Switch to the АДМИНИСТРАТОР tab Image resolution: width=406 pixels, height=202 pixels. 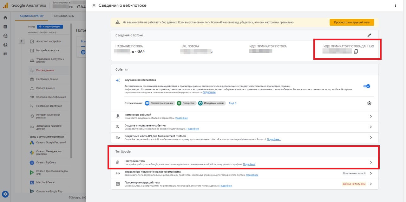coord(32,16)
